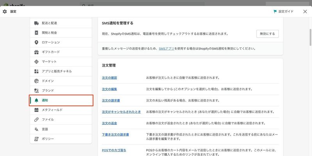Click description 注文の未払い残高がある場合、お客様に送信されます
This screenshot has width=312, height=156.
183,101
